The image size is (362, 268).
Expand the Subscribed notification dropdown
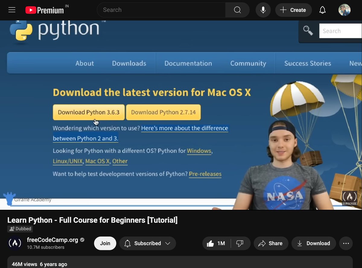pos(148,243)
